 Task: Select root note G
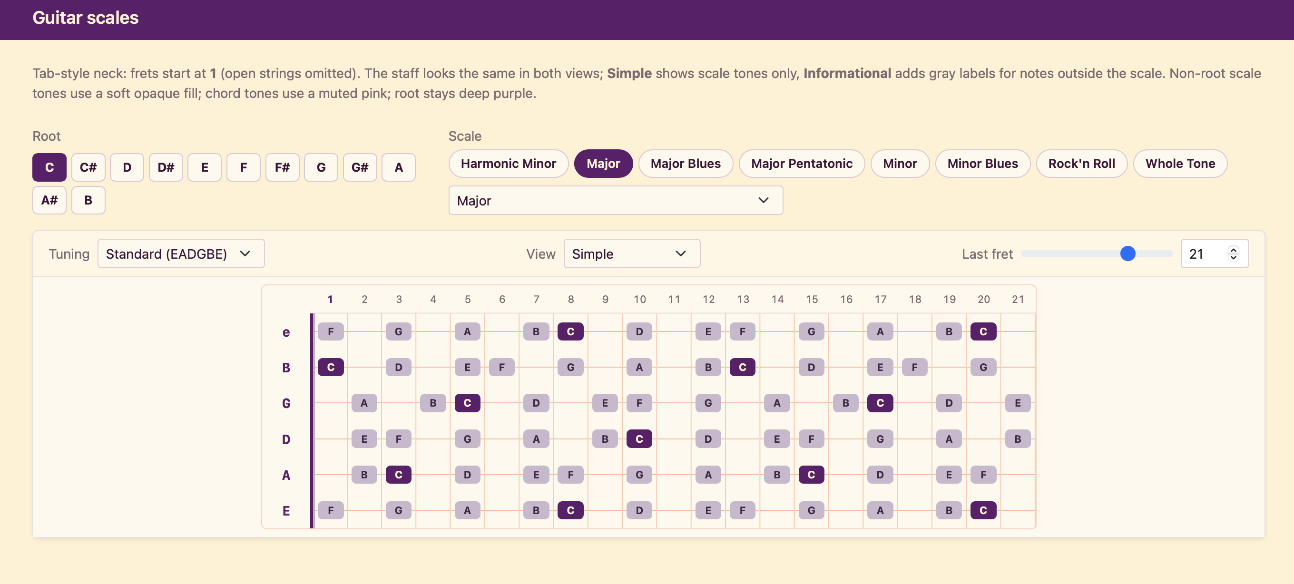click(x=321, y=167)
